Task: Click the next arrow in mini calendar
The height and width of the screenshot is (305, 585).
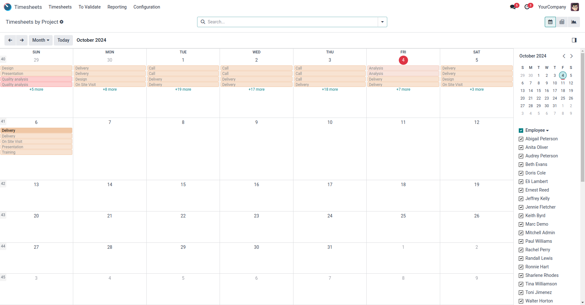Action: [571, 56]
